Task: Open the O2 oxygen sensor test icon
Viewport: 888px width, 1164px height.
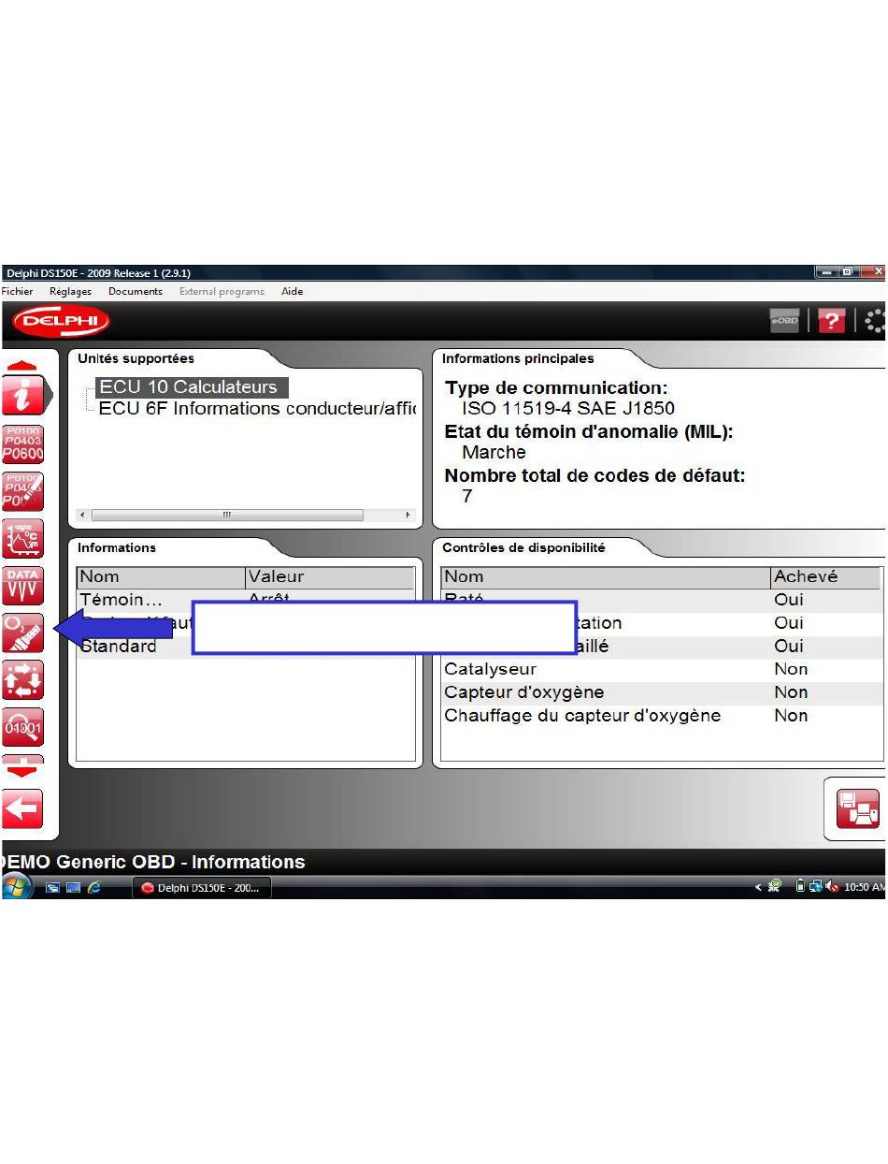Action: [22, 633]
